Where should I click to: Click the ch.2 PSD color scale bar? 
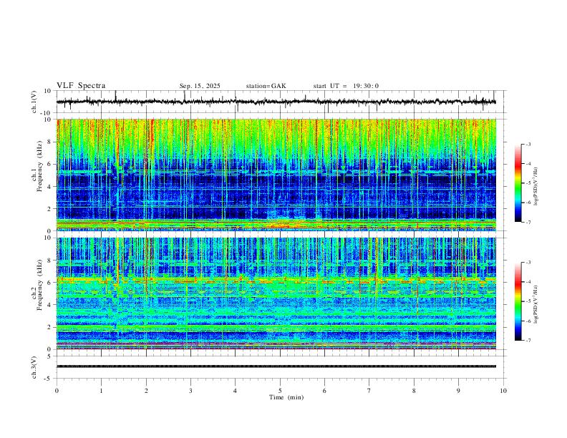pos(518,301)
